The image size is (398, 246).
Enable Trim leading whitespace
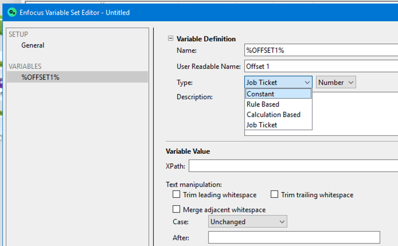click(176, 194)
